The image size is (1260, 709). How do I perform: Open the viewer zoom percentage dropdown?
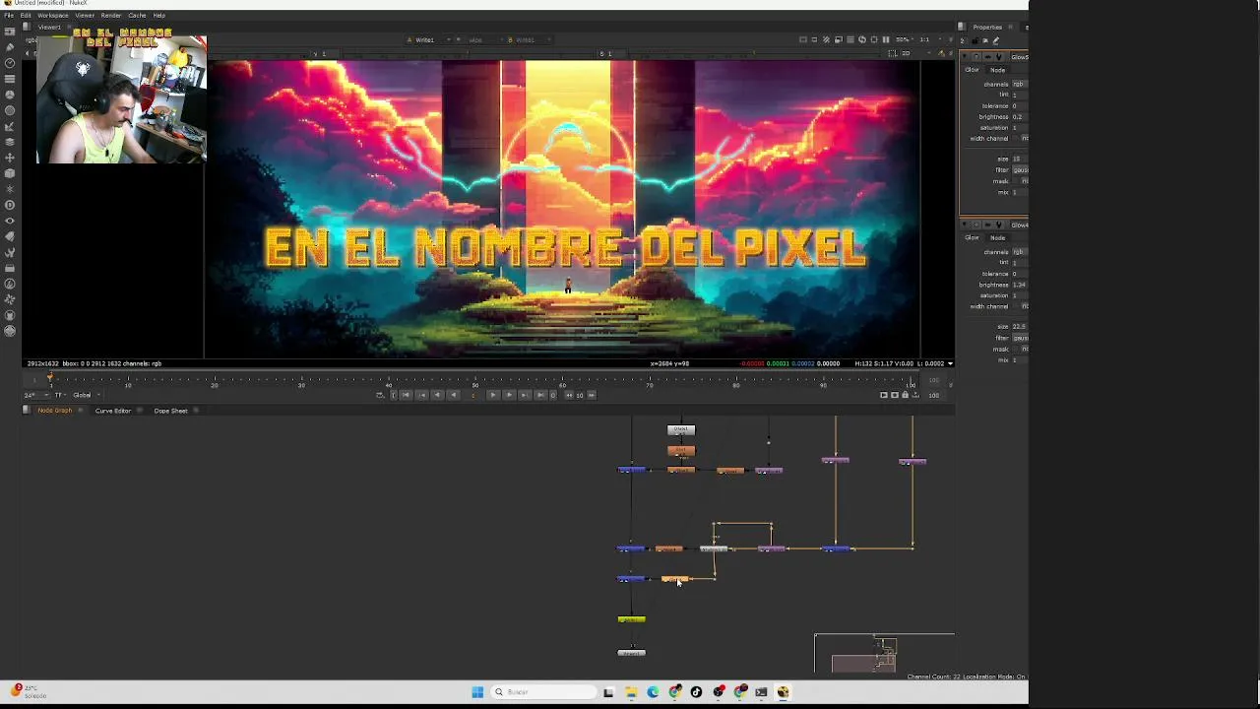(x=903, y=40)
